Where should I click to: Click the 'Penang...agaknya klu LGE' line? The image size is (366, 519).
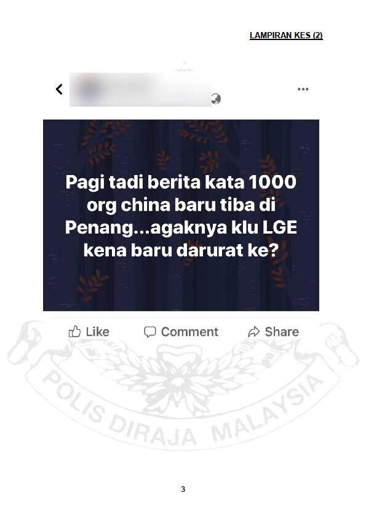pyautogui.click(x=181, y=229)
